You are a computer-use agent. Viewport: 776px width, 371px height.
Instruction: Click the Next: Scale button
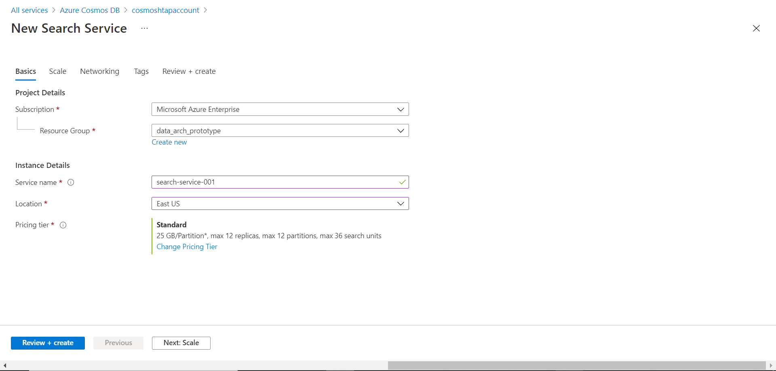181,343
